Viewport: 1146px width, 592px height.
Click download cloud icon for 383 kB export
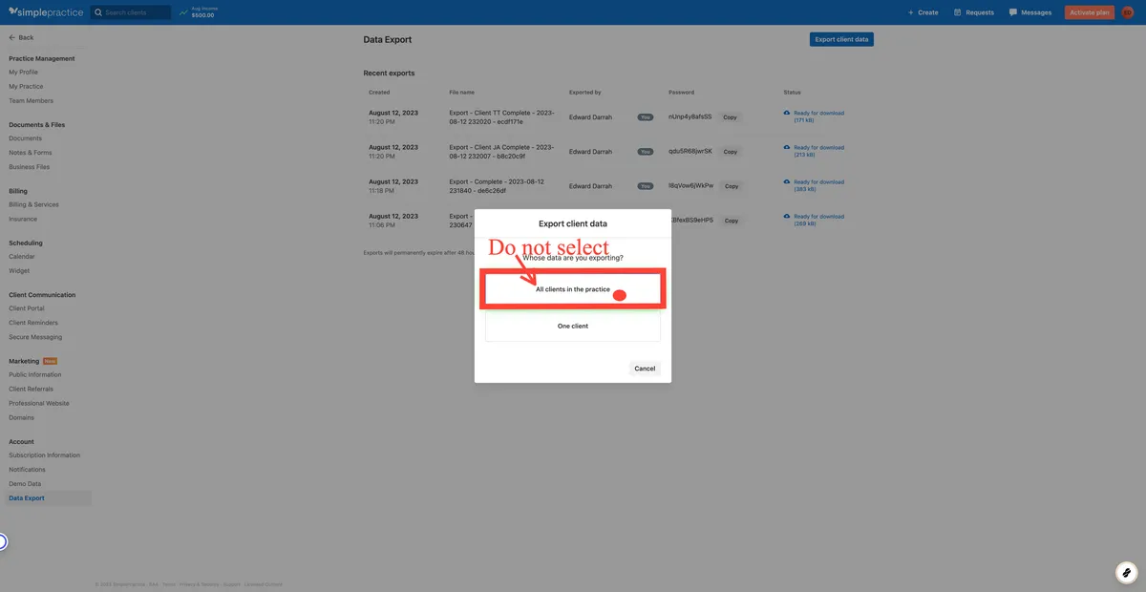point(787,181)
